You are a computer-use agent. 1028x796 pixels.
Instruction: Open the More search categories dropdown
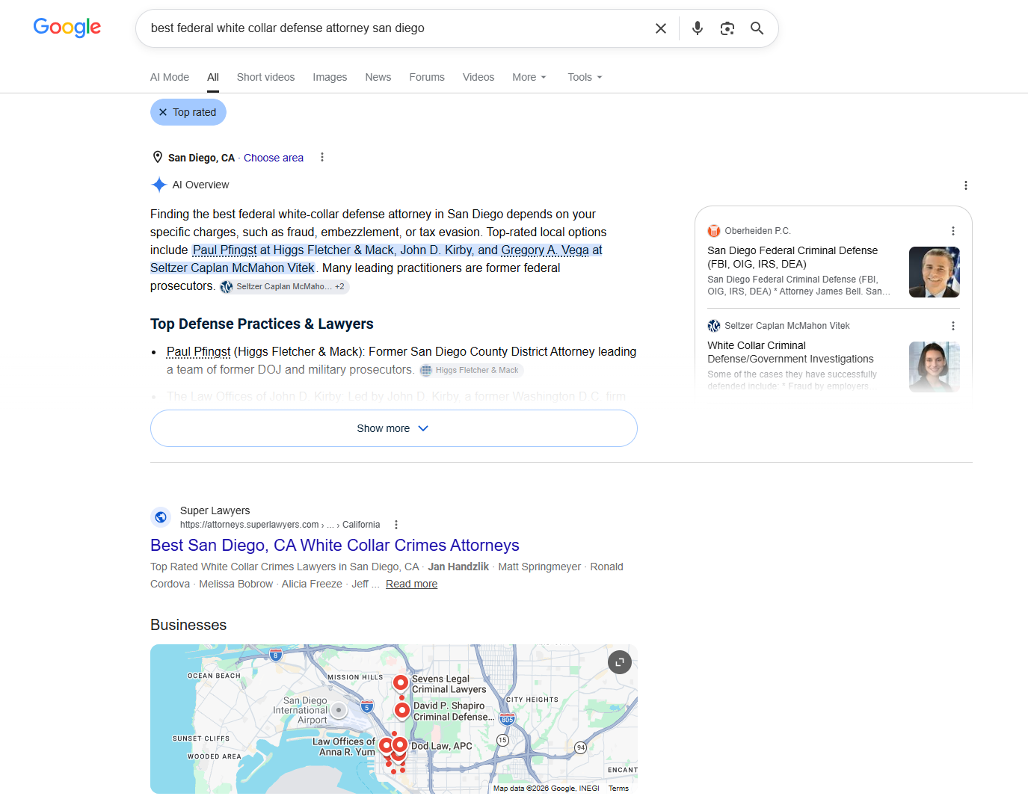[x=529, y=77]
